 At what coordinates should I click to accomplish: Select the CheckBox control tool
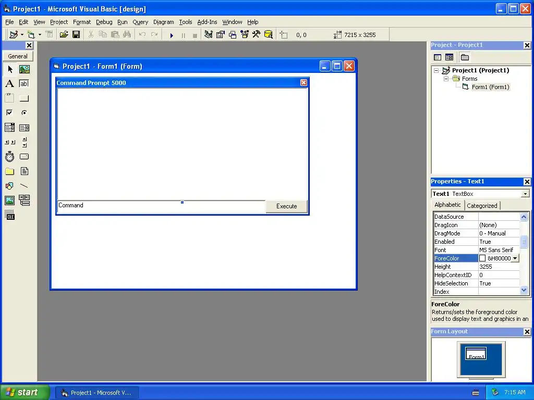click(10, 113)
